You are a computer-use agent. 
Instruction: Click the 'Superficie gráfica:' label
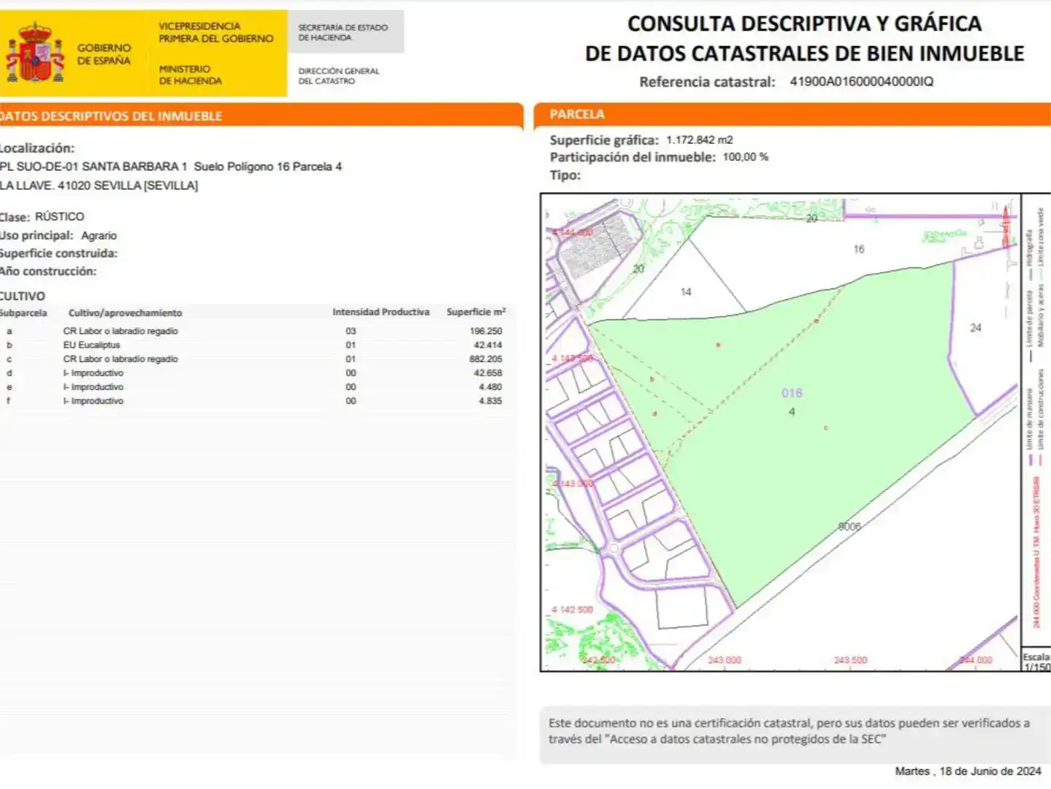[604, 140]
